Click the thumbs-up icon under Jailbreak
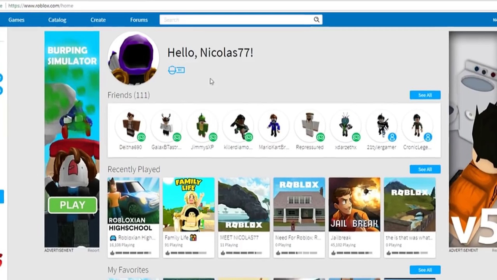This screenshot has height=280, width=497. pyautogui.click(x=333, y=253)
